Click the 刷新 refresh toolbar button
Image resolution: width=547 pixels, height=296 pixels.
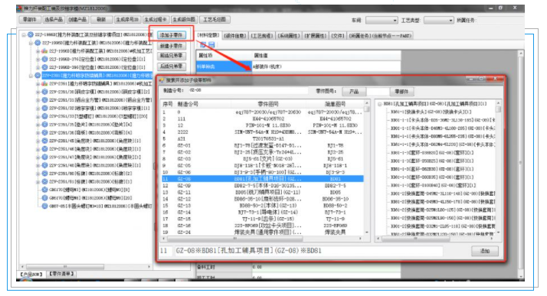101,19
